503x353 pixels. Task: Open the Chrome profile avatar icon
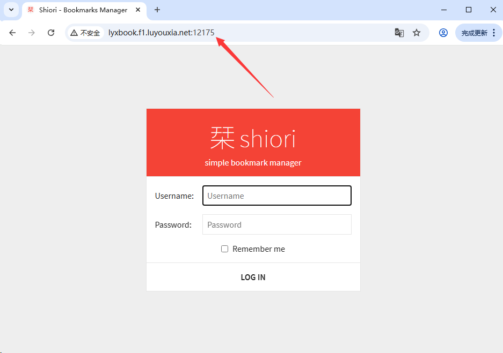443,33
